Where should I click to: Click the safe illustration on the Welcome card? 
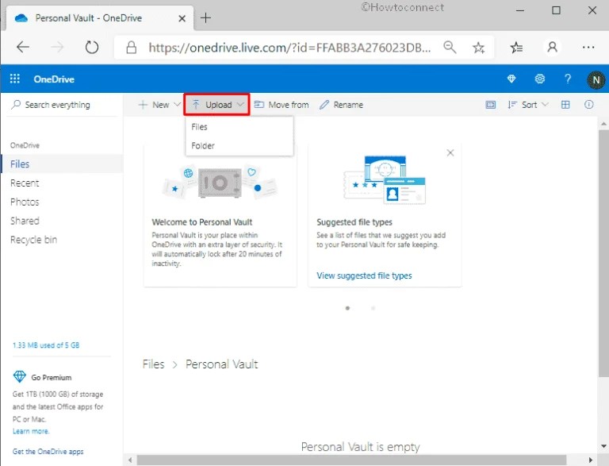pos(220,183)
